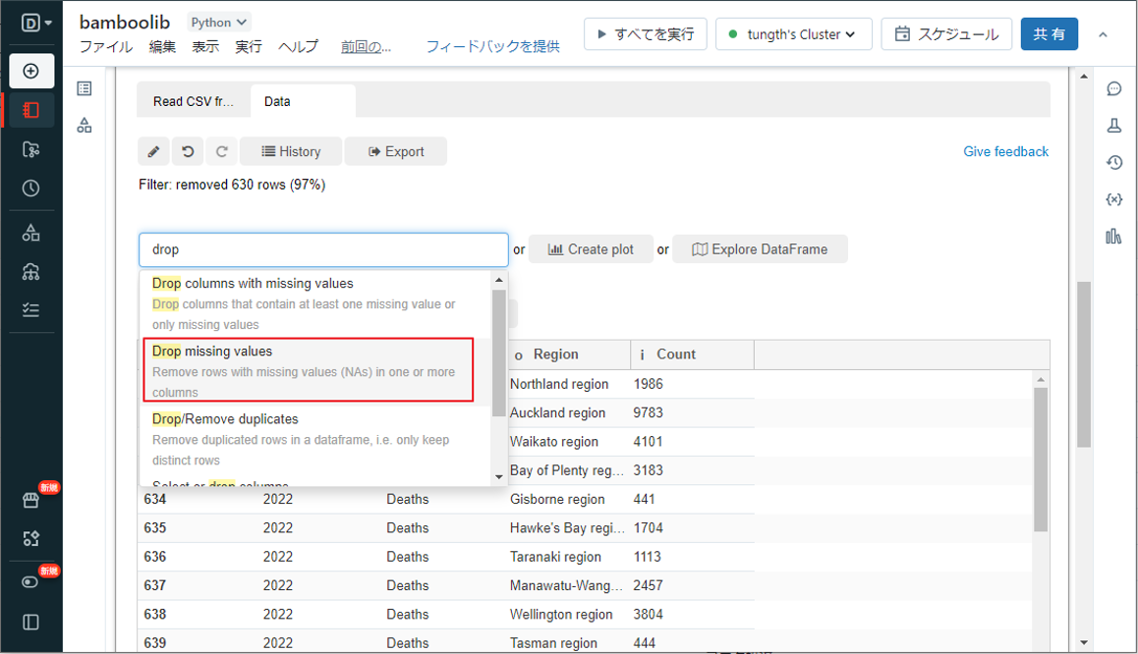Screen dimensions: 1138x654
Task: Click the transformation search input field
Action: pos(323,249)
